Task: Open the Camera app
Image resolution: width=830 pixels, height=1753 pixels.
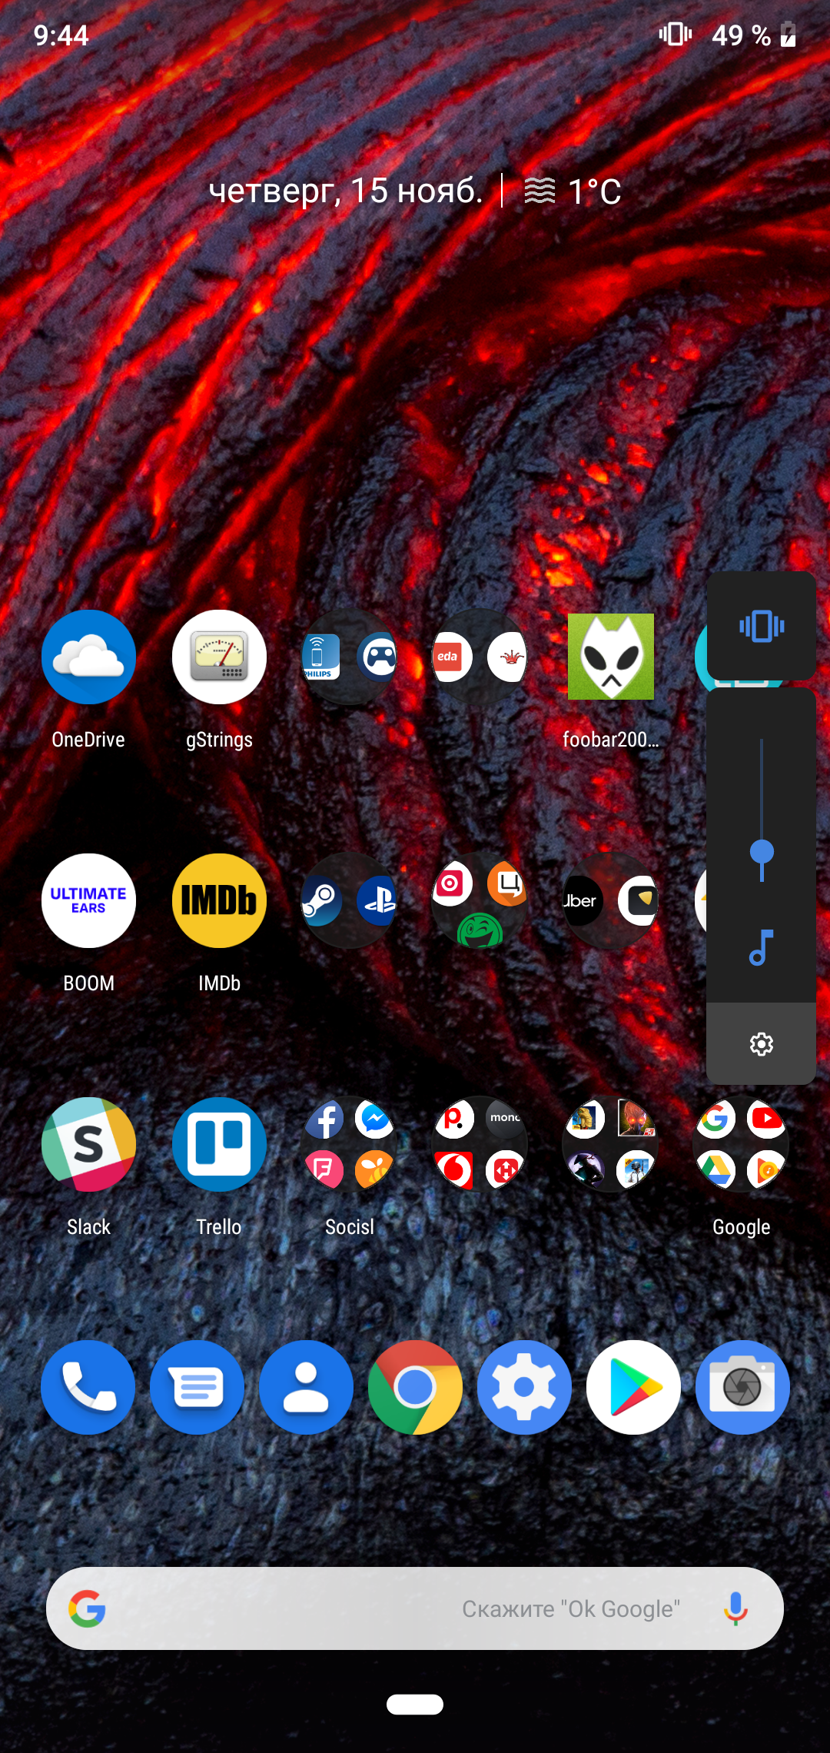Action: coord(743,1388)
